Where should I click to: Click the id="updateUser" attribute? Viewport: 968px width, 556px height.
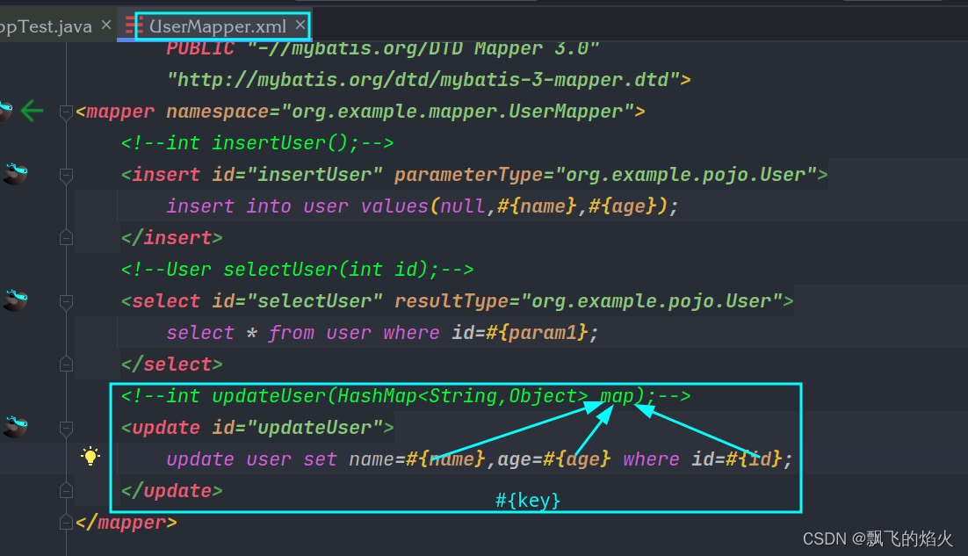pos(298,428)
